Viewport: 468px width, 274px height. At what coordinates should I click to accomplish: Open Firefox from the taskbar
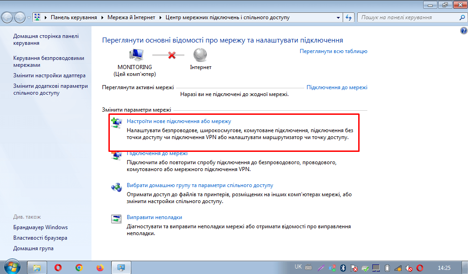click(100, 267)
